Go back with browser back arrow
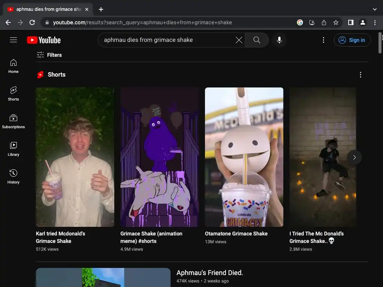383x287 pixels. pos(8,22)
